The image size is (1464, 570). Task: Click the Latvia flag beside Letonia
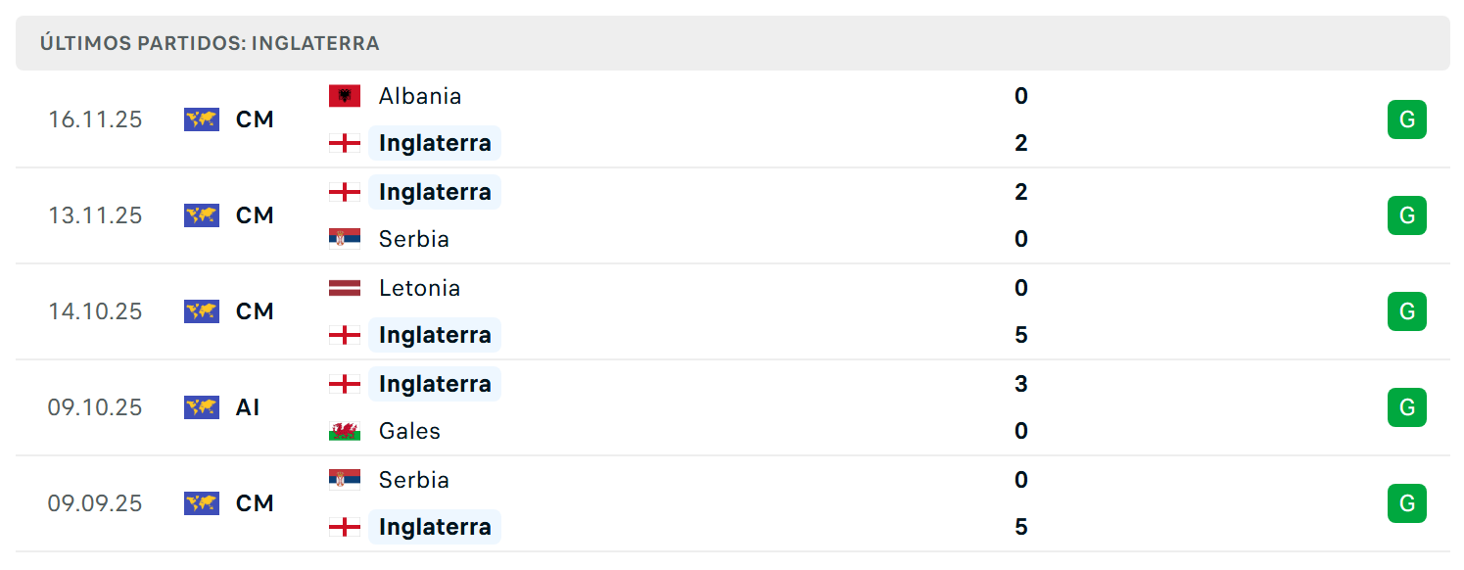tap(345, 288)
